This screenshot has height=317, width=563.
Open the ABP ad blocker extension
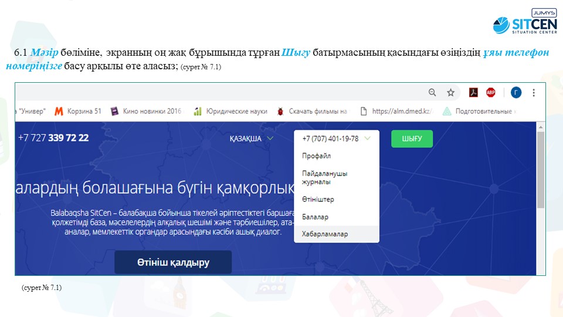pos(490,92)
